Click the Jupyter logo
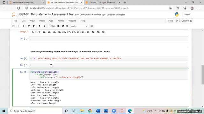 point(20,14)
